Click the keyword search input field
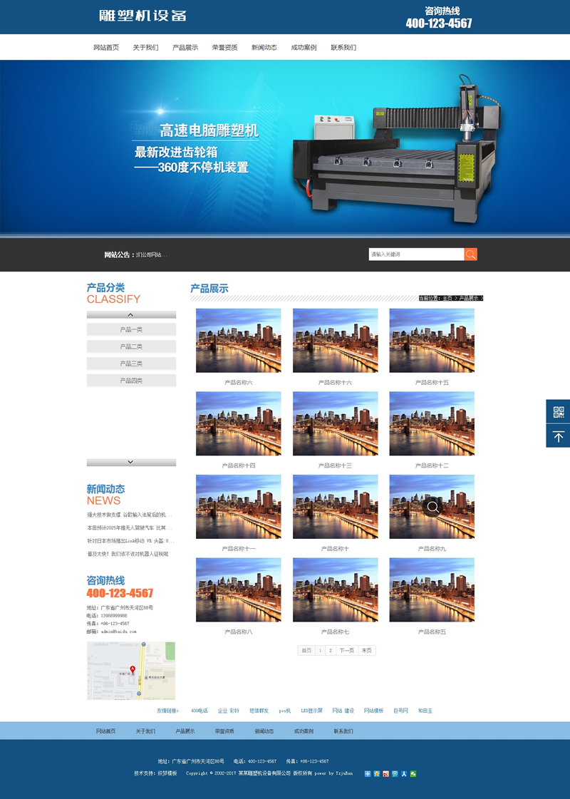The image size is (570, 799). coord(416,254)
